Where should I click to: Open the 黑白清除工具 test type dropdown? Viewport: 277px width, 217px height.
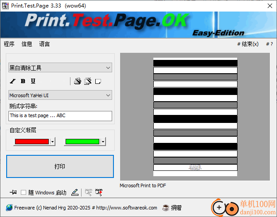pos(60,67)
